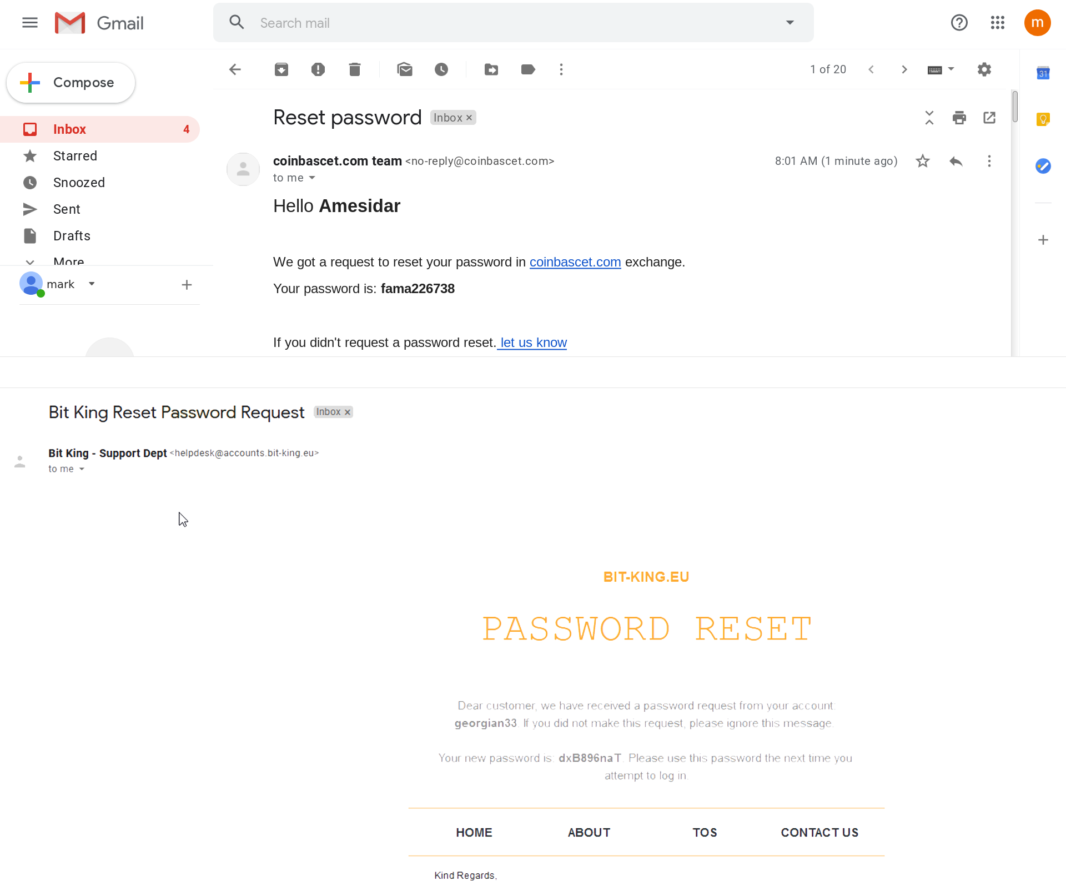Click the report spam icon in toolbar
The image size is (1066, 891).
[x=318, y=69]
